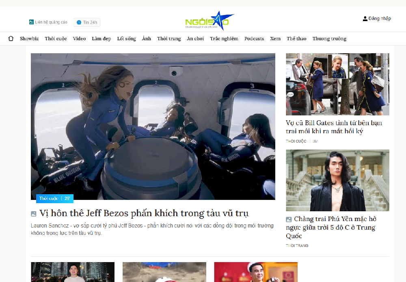This screenshot has width=406, height=282.
Task: Click the home icon in navigation bar
Action: pyautogui.click(x=11, y=39)
